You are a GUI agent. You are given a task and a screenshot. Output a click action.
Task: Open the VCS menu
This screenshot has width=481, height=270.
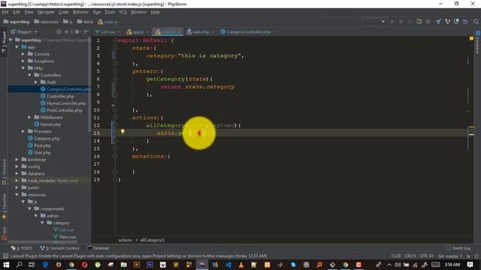click(123, 12)
